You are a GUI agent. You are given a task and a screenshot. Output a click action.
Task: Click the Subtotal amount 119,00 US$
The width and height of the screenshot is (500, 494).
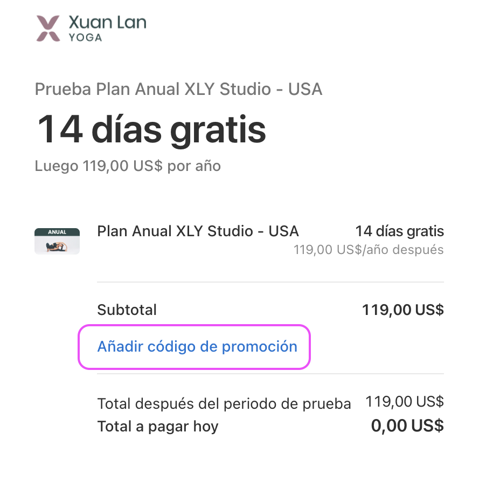click(x=402, y=310)
